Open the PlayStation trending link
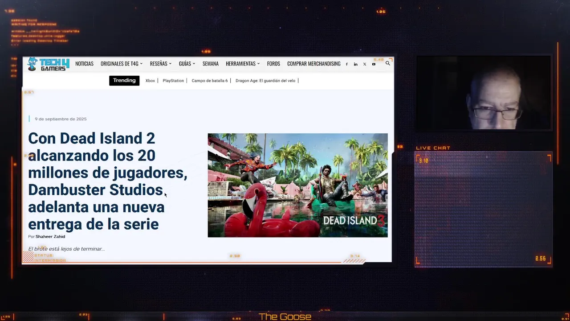The image size is (570, 321). coord(173,81)
